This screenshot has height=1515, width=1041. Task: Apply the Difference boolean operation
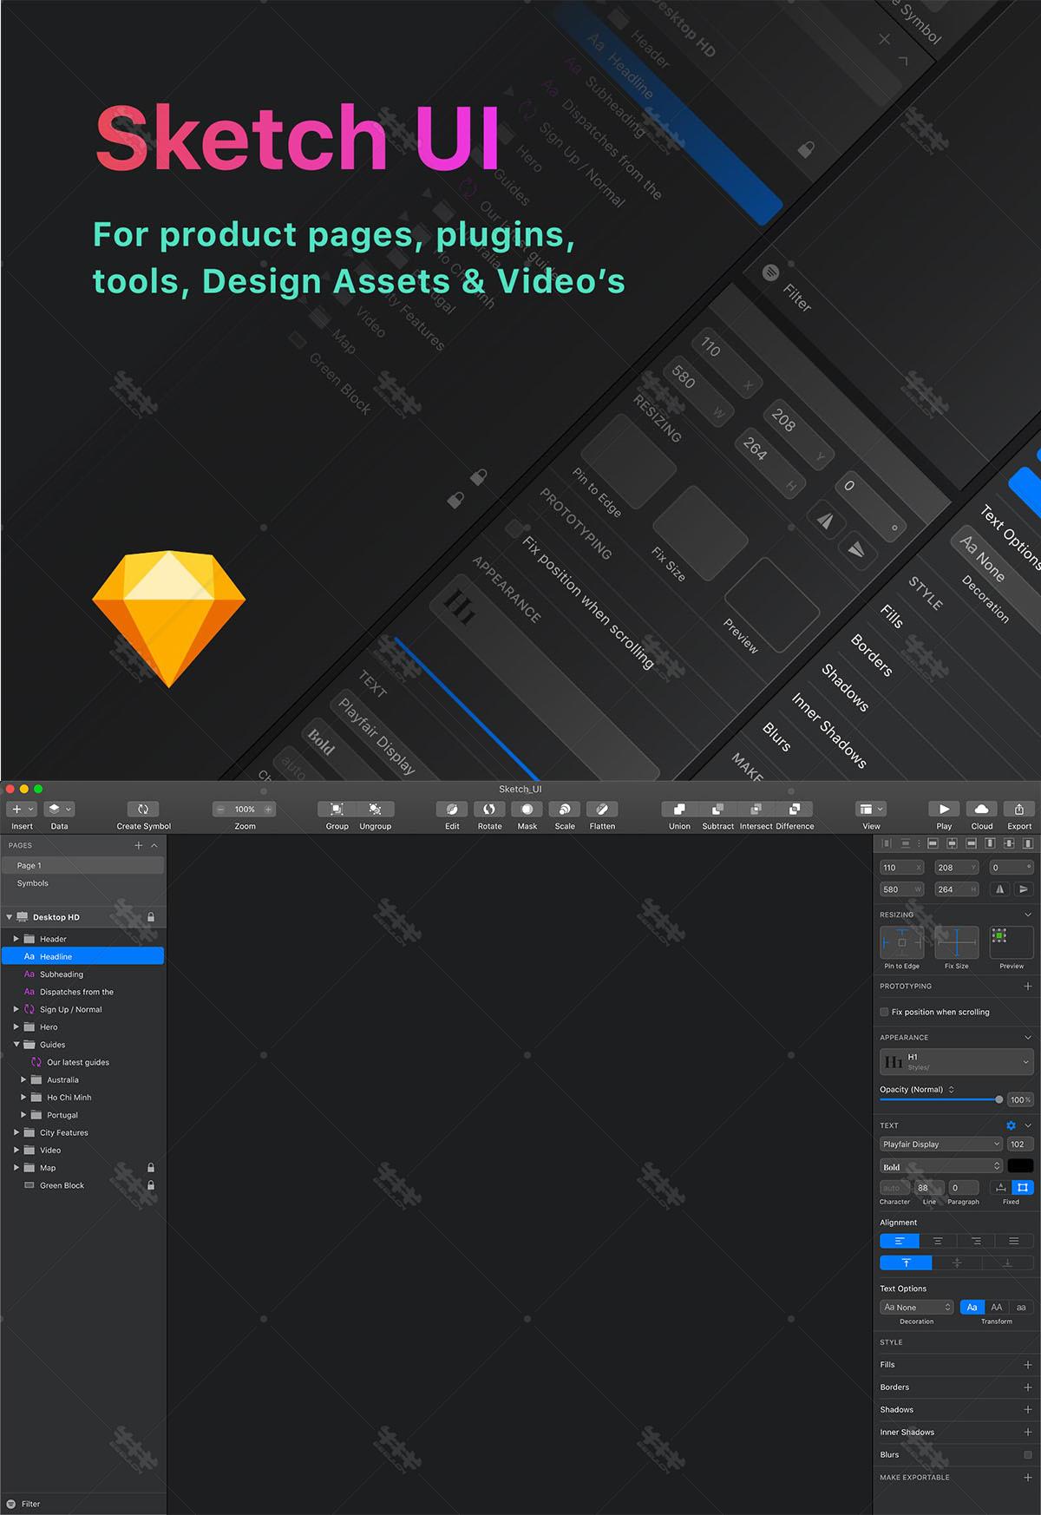pos(795,809)
